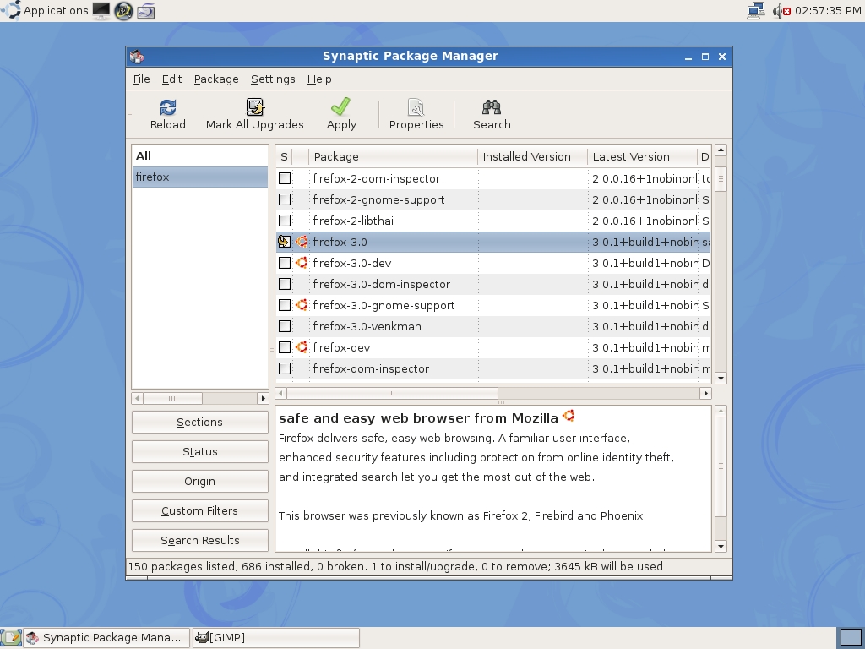Click the third launcher icon in the top panel
865x649 pixels.
point(145,10)
